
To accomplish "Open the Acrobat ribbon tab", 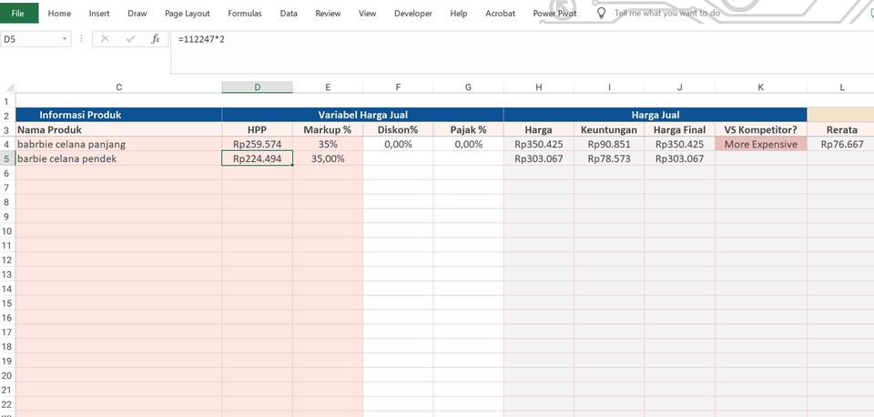I will tap(500, 14).
